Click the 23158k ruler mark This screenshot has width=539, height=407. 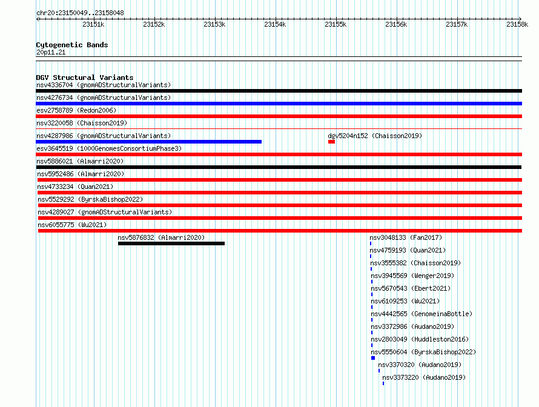tap(517, 24)
